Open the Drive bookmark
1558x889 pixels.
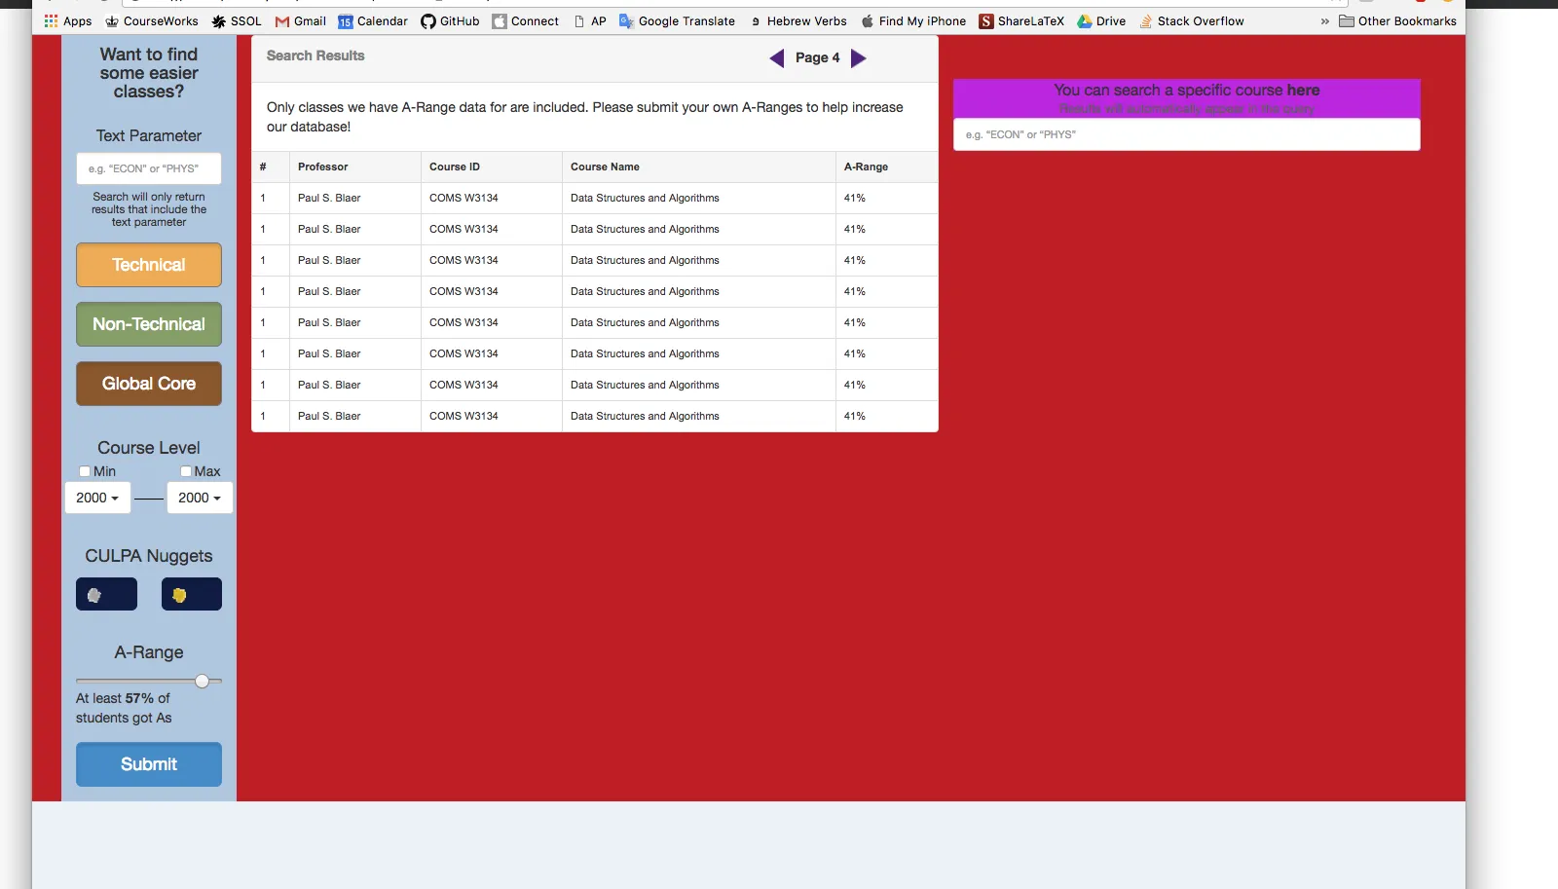[1101, 20]
